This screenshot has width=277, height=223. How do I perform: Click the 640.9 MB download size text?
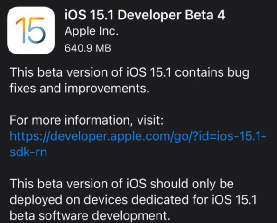pyautogui.click(x=88, y=48)
